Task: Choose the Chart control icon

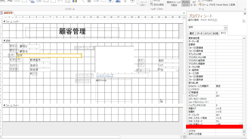Action: click(x=74, y=1)
